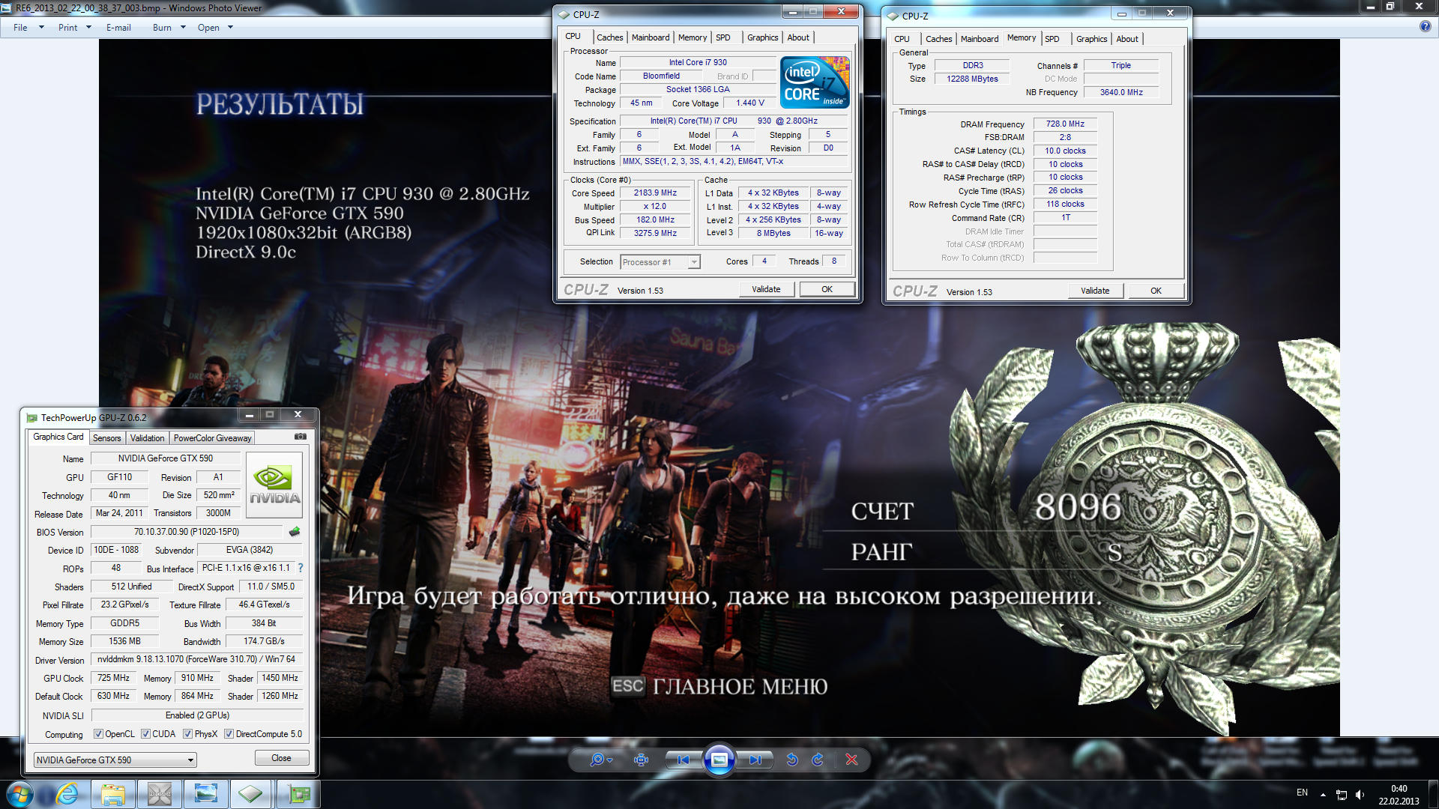Viewport: 1439px width, 809px height.
Task: Open the File menu in Photo Viewer
Action: [20, 27]
